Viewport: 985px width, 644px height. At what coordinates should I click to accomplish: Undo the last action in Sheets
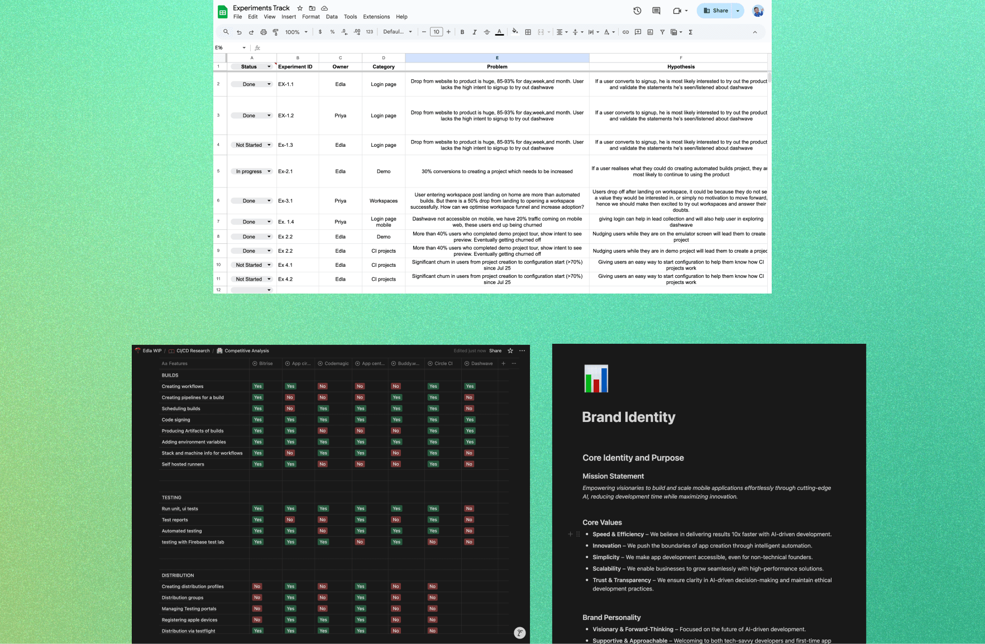click(x=239, y=32)
